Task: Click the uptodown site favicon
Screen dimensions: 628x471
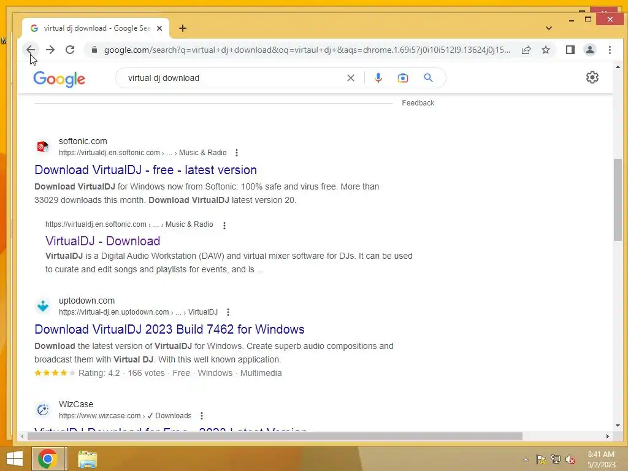Action: (x=43, y=306)
